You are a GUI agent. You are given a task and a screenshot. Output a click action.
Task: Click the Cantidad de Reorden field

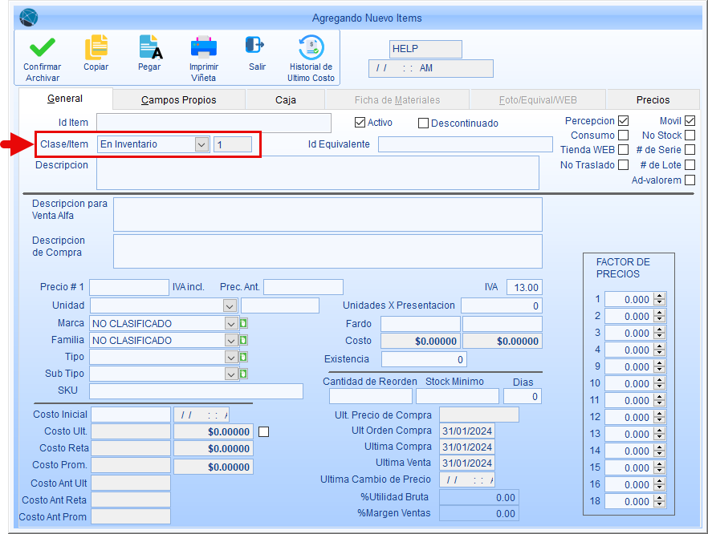(x=371, y=396)
